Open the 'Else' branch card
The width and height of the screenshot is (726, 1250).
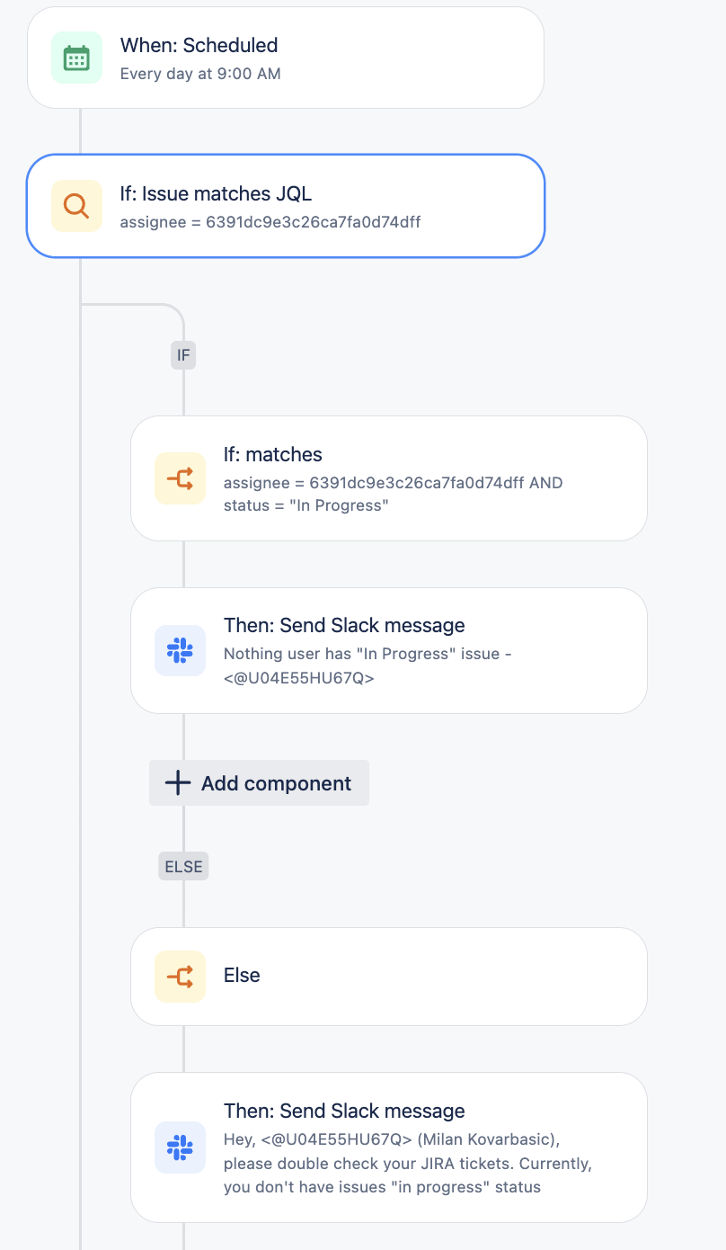pyautogui.click(x=388, y=977)
